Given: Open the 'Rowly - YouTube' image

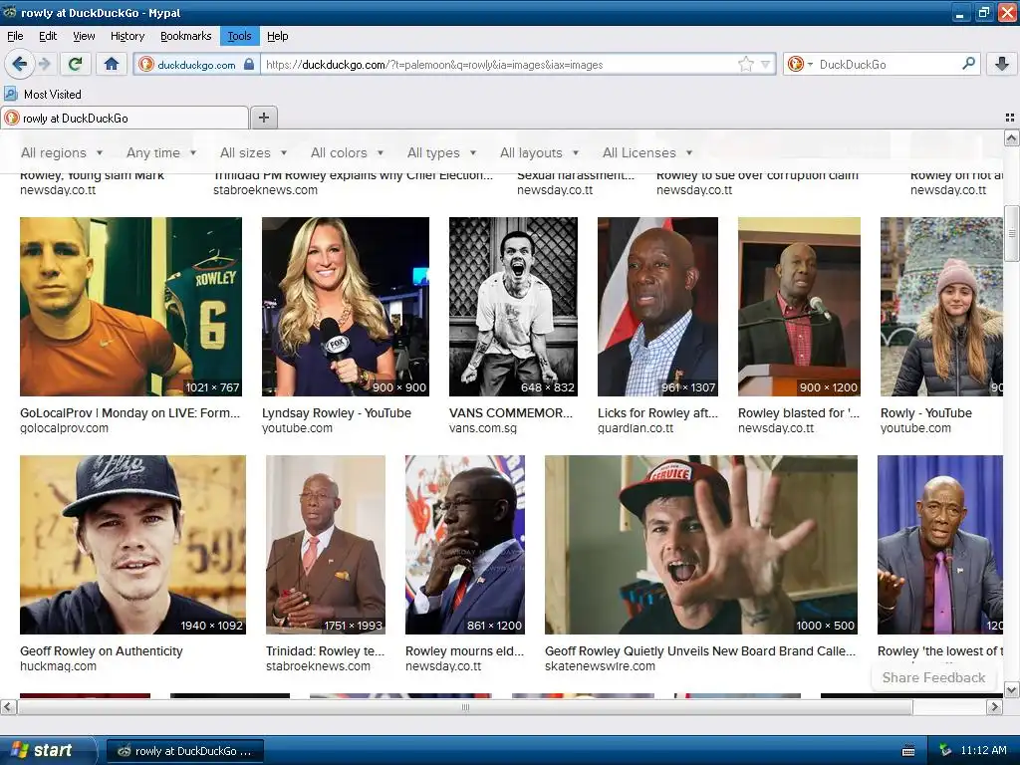Looking at the screenshot, I should pos(941,307).
